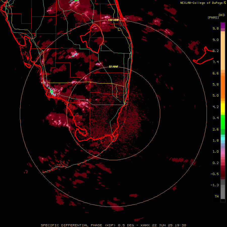
Task: Click the bright green segment of color bar
Action: [x=223, y=122]
